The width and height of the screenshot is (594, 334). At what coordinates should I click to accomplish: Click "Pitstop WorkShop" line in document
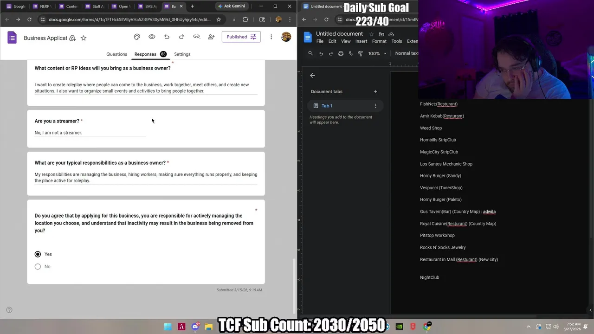pyautogui.click(x=437, y=235)
